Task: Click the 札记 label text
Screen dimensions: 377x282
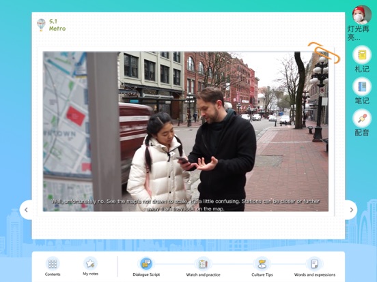Action: click(x=362, y=69)
